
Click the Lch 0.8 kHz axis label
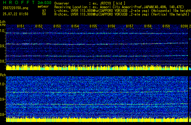2,61
